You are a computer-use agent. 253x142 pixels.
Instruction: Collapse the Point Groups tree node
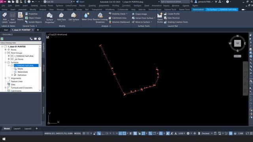(6, 52)
